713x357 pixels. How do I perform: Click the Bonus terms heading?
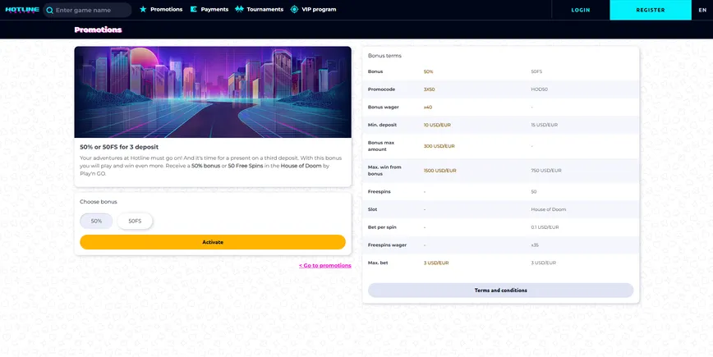click(384, 56)
